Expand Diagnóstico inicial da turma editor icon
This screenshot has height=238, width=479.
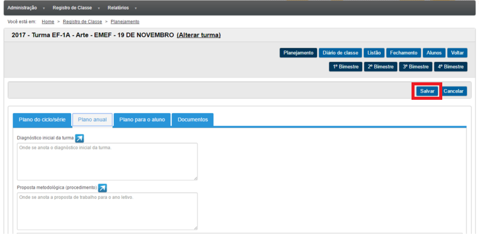coord(80,138)
